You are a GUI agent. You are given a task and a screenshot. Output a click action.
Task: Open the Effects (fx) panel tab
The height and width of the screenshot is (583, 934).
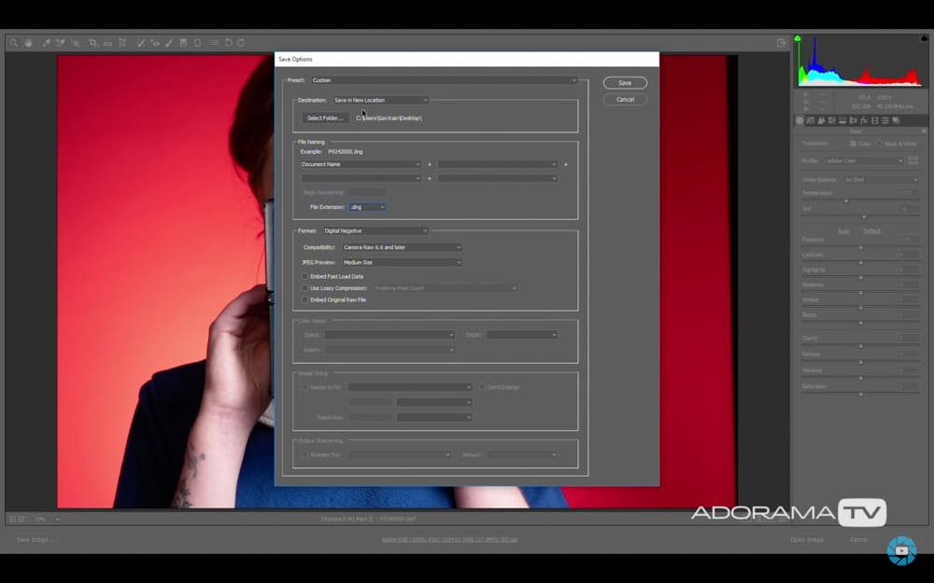point(864,120)
